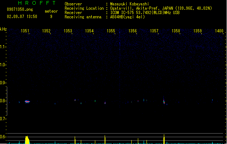Click the wide yellow intensity peak near 1351
Viewport: 227px width, 144px height.
(x=27, y=140)
